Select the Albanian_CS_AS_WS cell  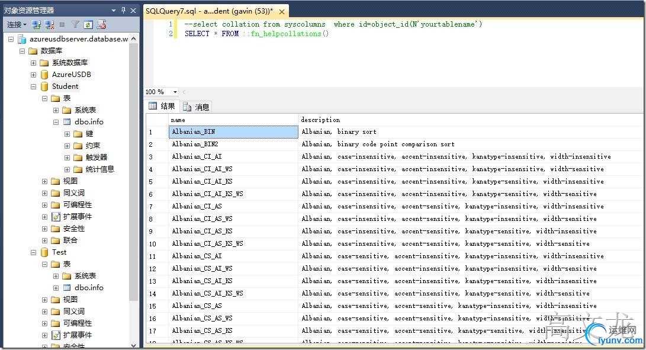(233, 319)
